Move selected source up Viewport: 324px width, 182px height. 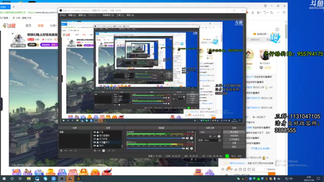pyautogui.click(x=109, y=150)
